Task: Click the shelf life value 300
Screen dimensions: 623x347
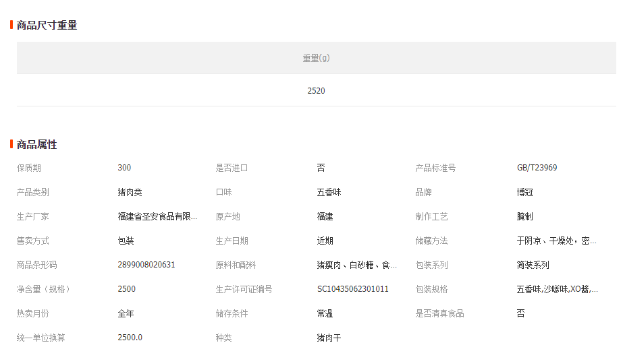Action: coord(124,168)
